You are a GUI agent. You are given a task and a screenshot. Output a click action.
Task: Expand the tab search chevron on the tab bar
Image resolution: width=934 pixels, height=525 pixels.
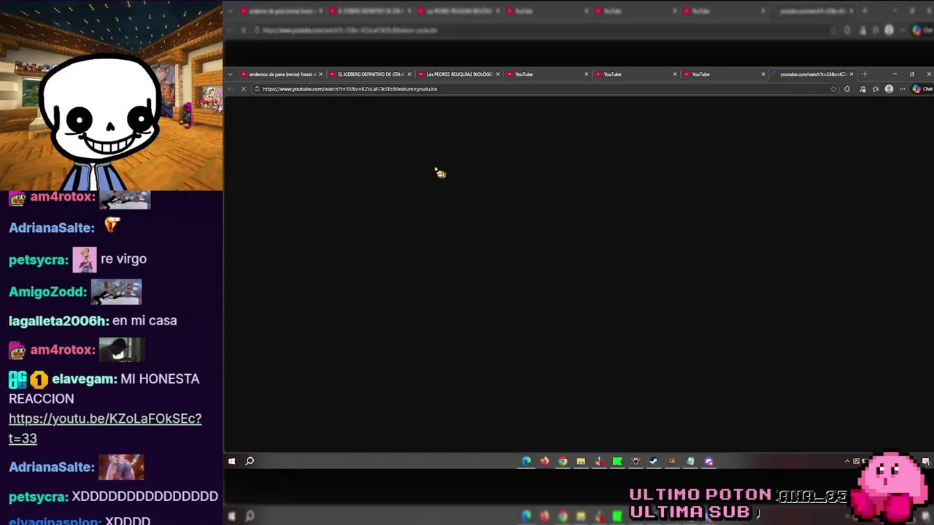230,74
